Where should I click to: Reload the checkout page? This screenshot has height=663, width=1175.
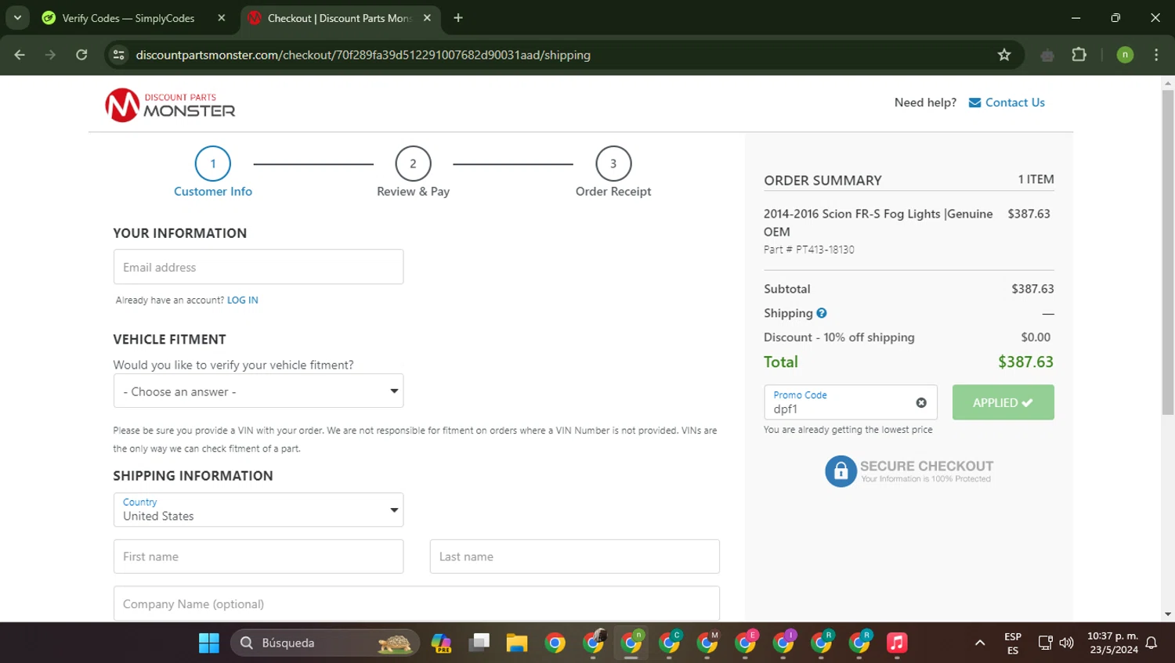coord(81,55)
